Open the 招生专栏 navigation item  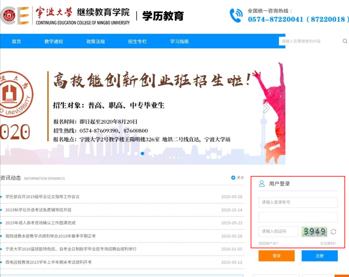pos(137,41)
